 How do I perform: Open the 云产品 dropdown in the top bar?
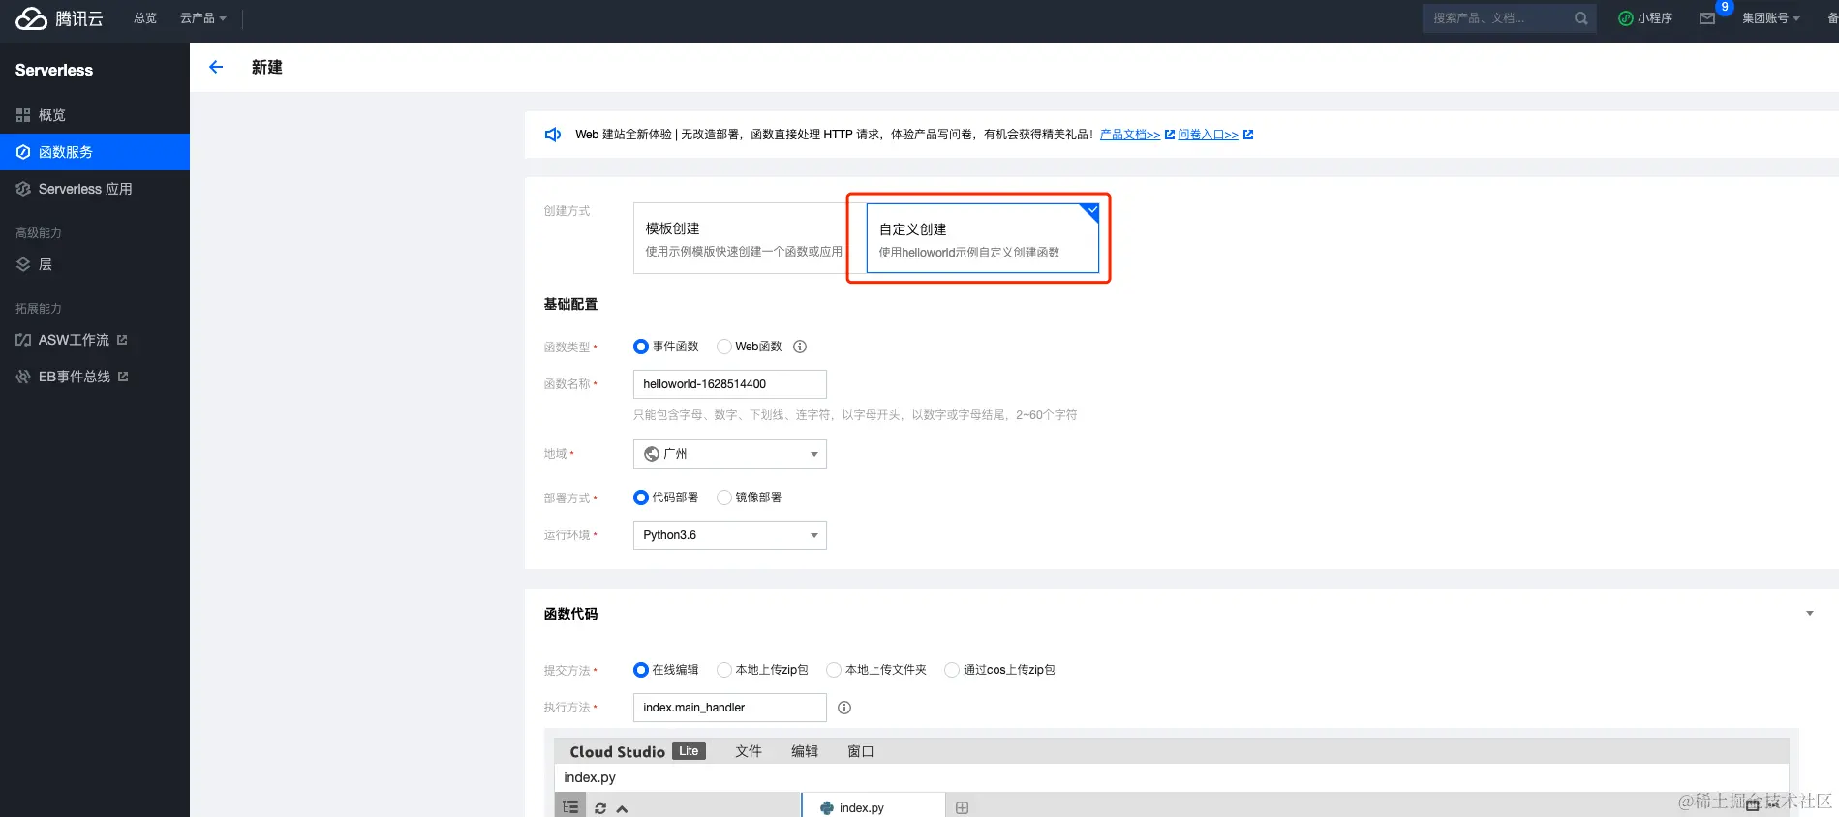tap(203, 18)
